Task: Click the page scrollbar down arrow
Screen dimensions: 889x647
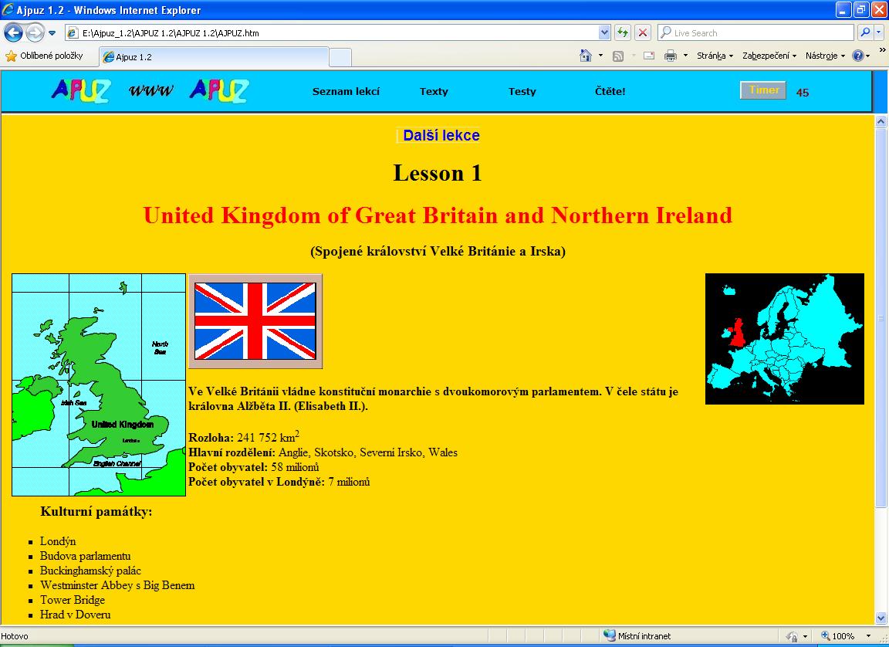Action: pos(881,618)
